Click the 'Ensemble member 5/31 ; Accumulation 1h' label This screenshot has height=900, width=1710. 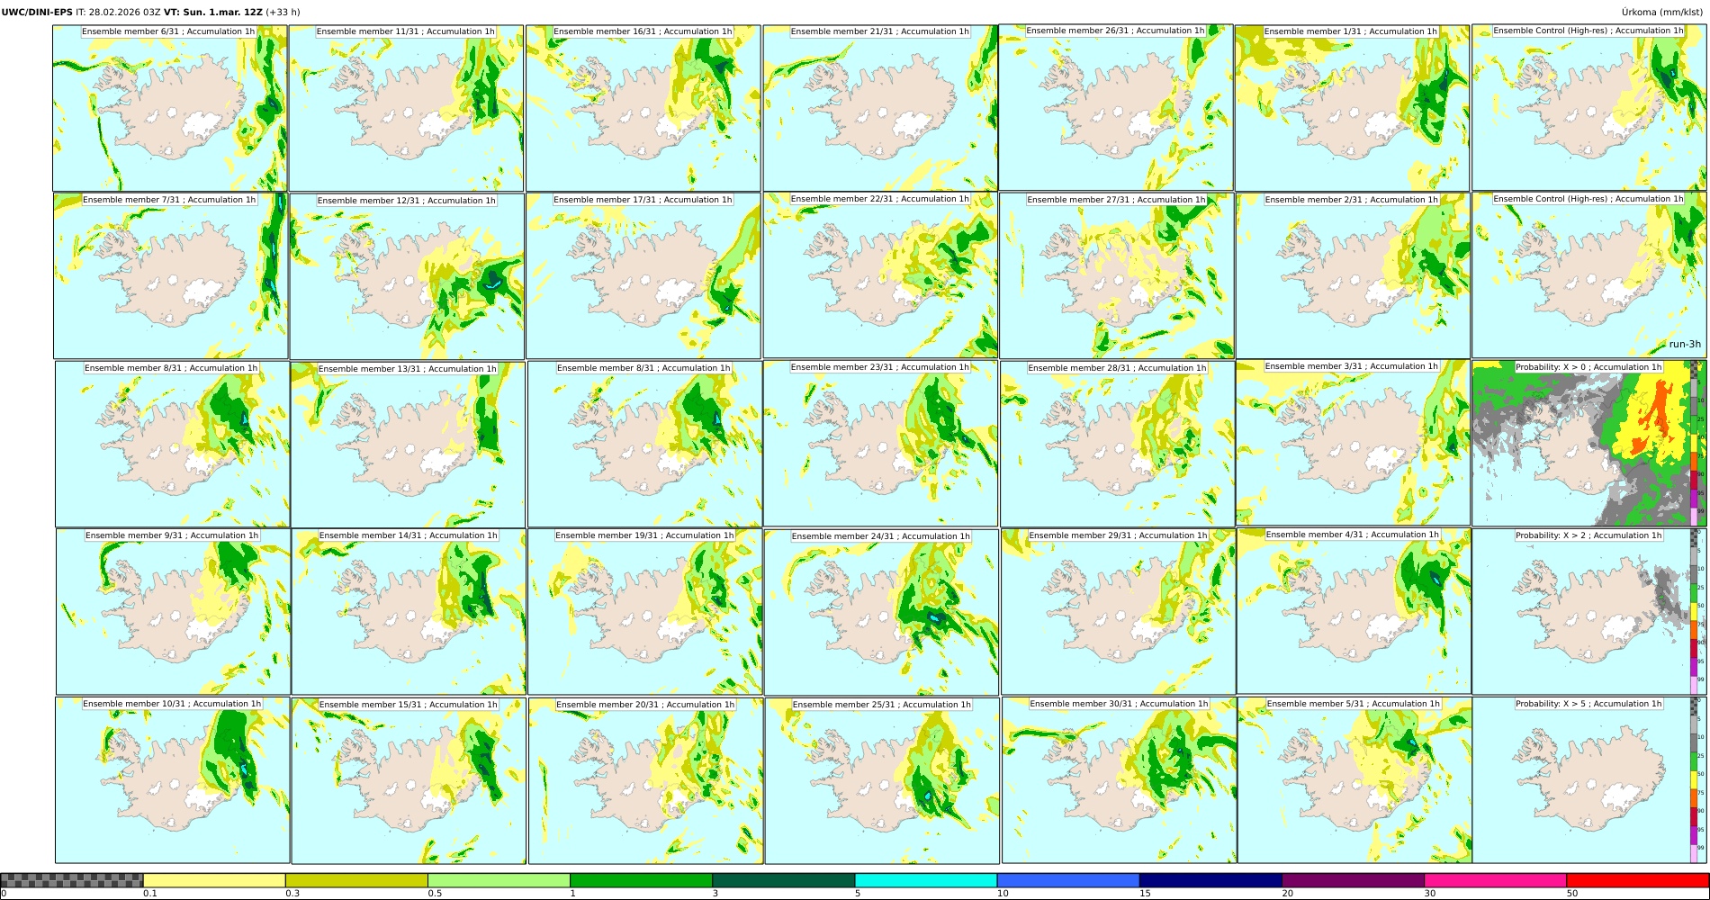coord(1354,704)
